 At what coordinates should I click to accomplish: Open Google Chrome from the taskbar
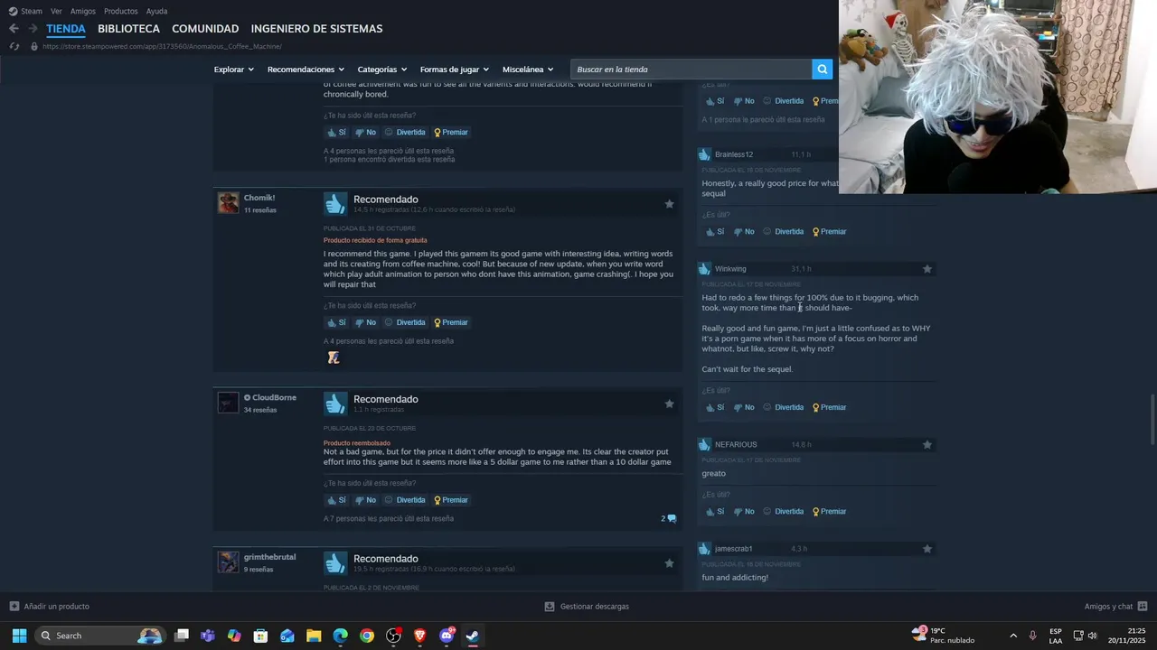coord(366,636)
